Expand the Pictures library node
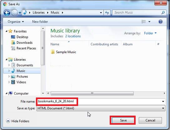Screen dimensions: 170x130 [x=9, y=77]
